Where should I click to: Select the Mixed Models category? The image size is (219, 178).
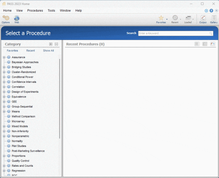(20, 126)
